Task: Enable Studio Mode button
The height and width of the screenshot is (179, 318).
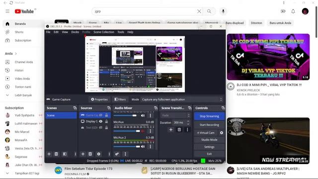Action: pyautogui.click(x=209, y=140)
